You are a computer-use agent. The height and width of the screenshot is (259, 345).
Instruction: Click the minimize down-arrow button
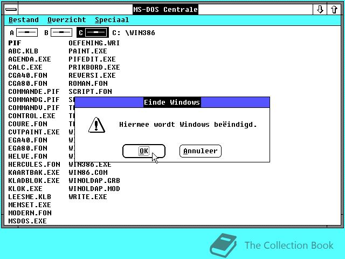[x=320, y=9]
